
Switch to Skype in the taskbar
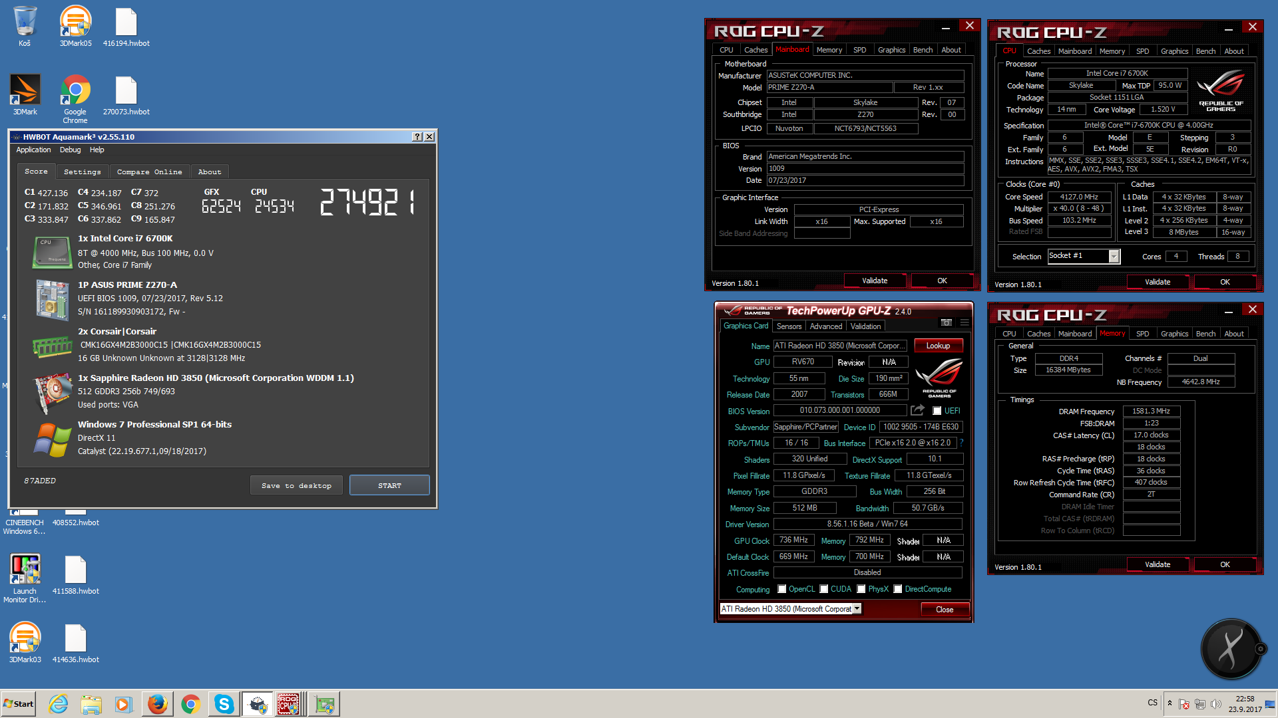224,704
